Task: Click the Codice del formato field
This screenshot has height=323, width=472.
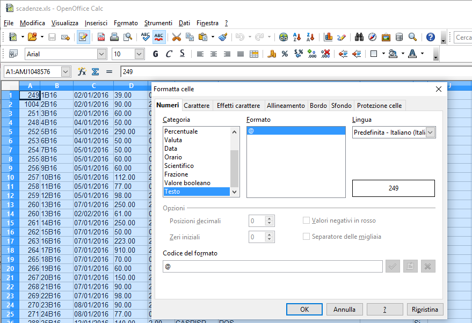Action: click(x=272, y=267)
